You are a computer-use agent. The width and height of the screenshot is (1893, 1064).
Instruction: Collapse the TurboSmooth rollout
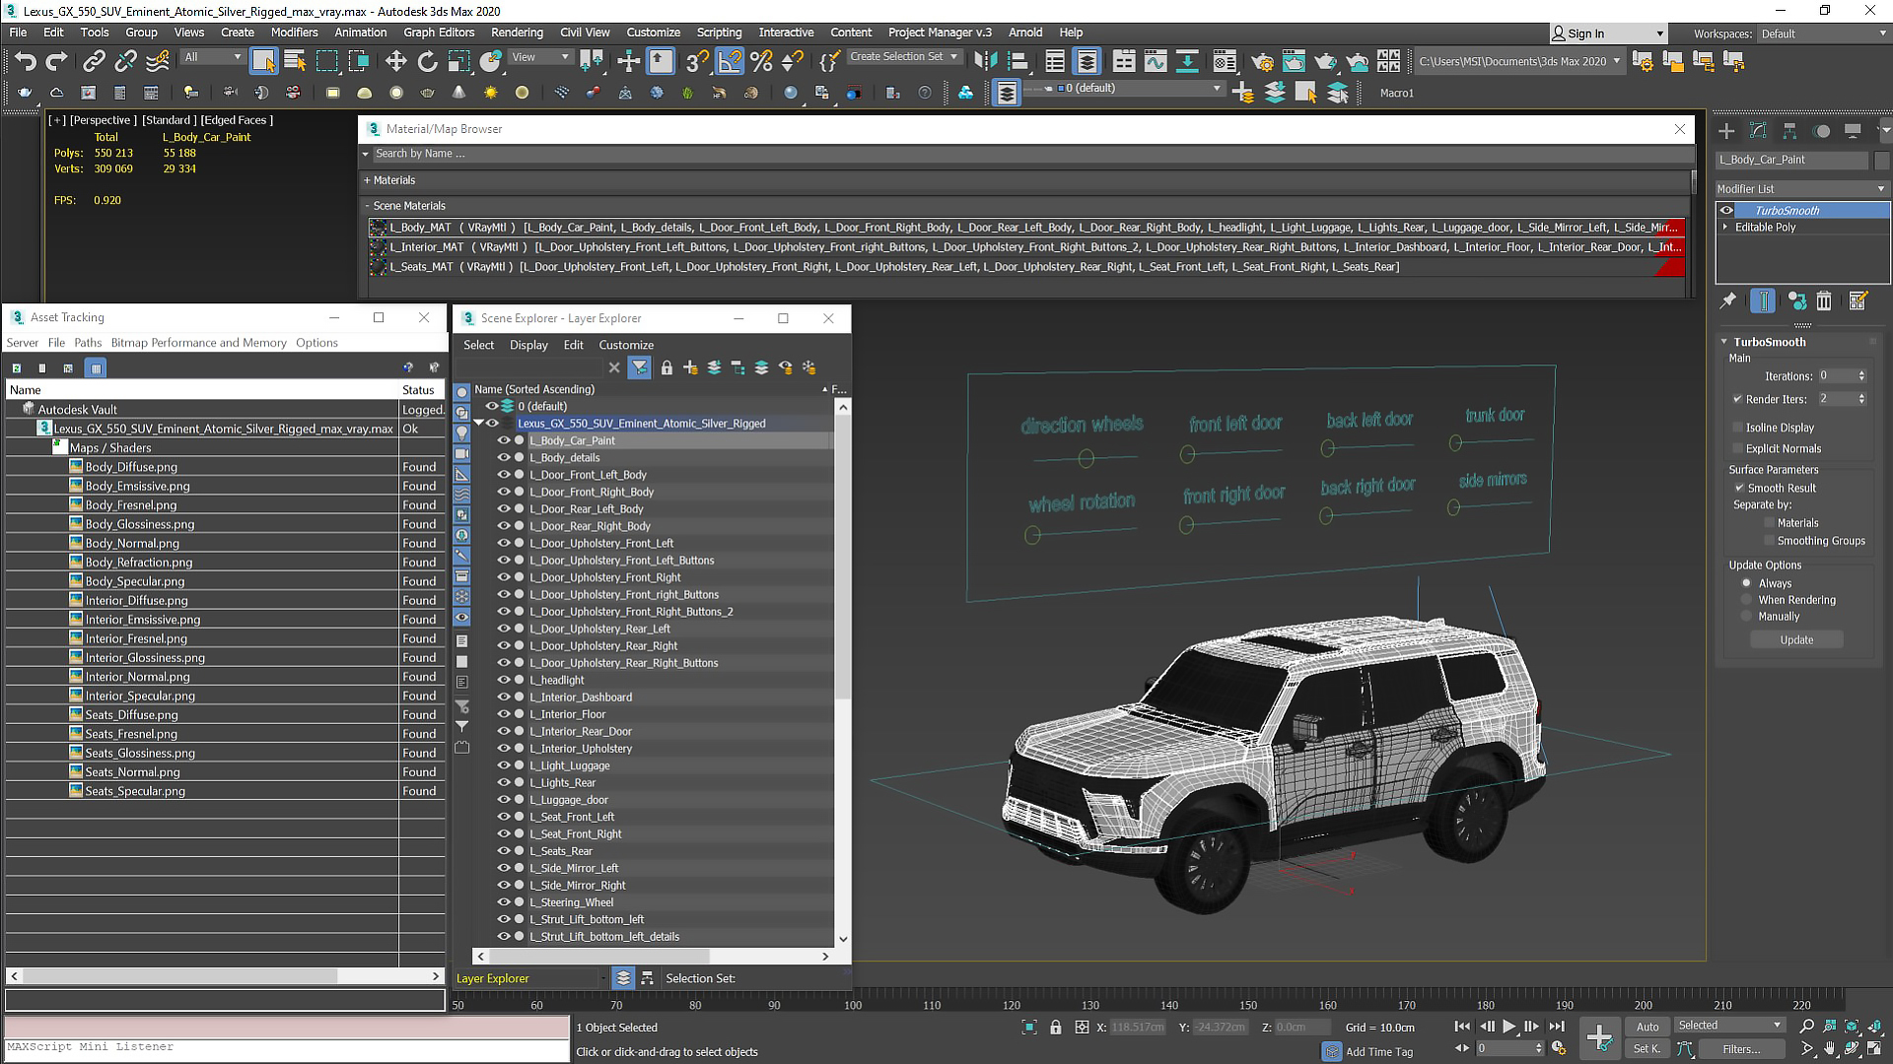pyautogui.click(x=1724, y=342)
